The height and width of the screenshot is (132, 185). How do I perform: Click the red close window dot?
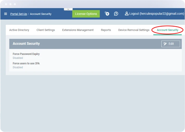(6, 4)
